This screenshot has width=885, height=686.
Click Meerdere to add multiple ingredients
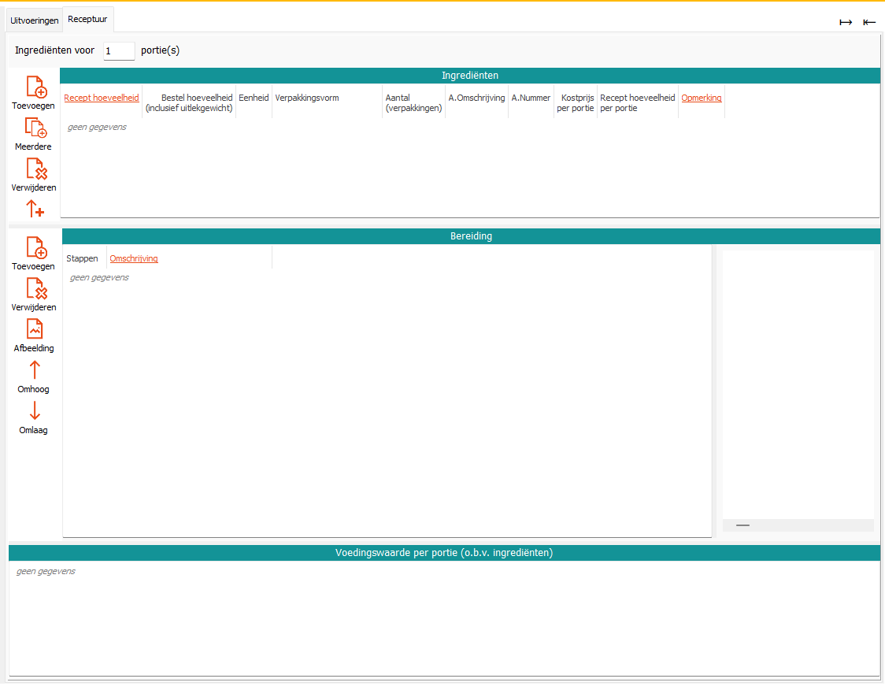click(x=36, y=128)
